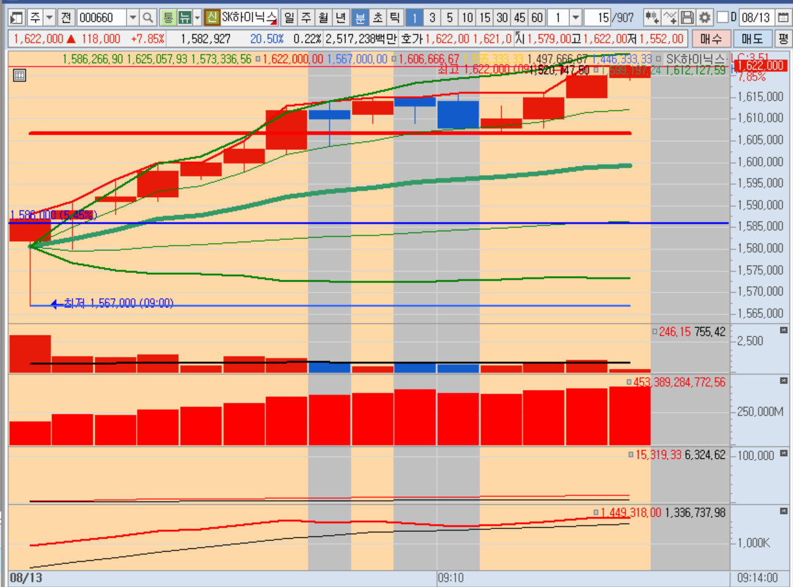This screenshot has width=793, height=587.
Task: Open the calendar date picker icon
Action: pyautogui.click(x=783, y=18)
